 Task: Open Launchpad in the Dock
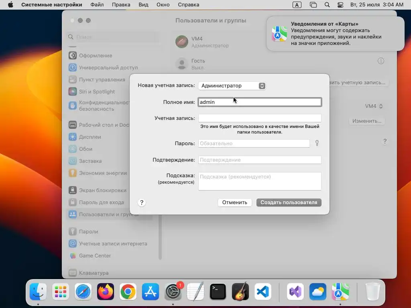coord(61,292)
